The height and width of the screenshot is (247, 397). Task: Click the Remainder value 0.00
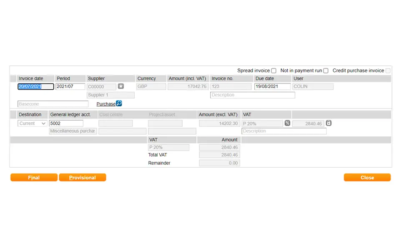pyautogui.click(x=219, y=163)
